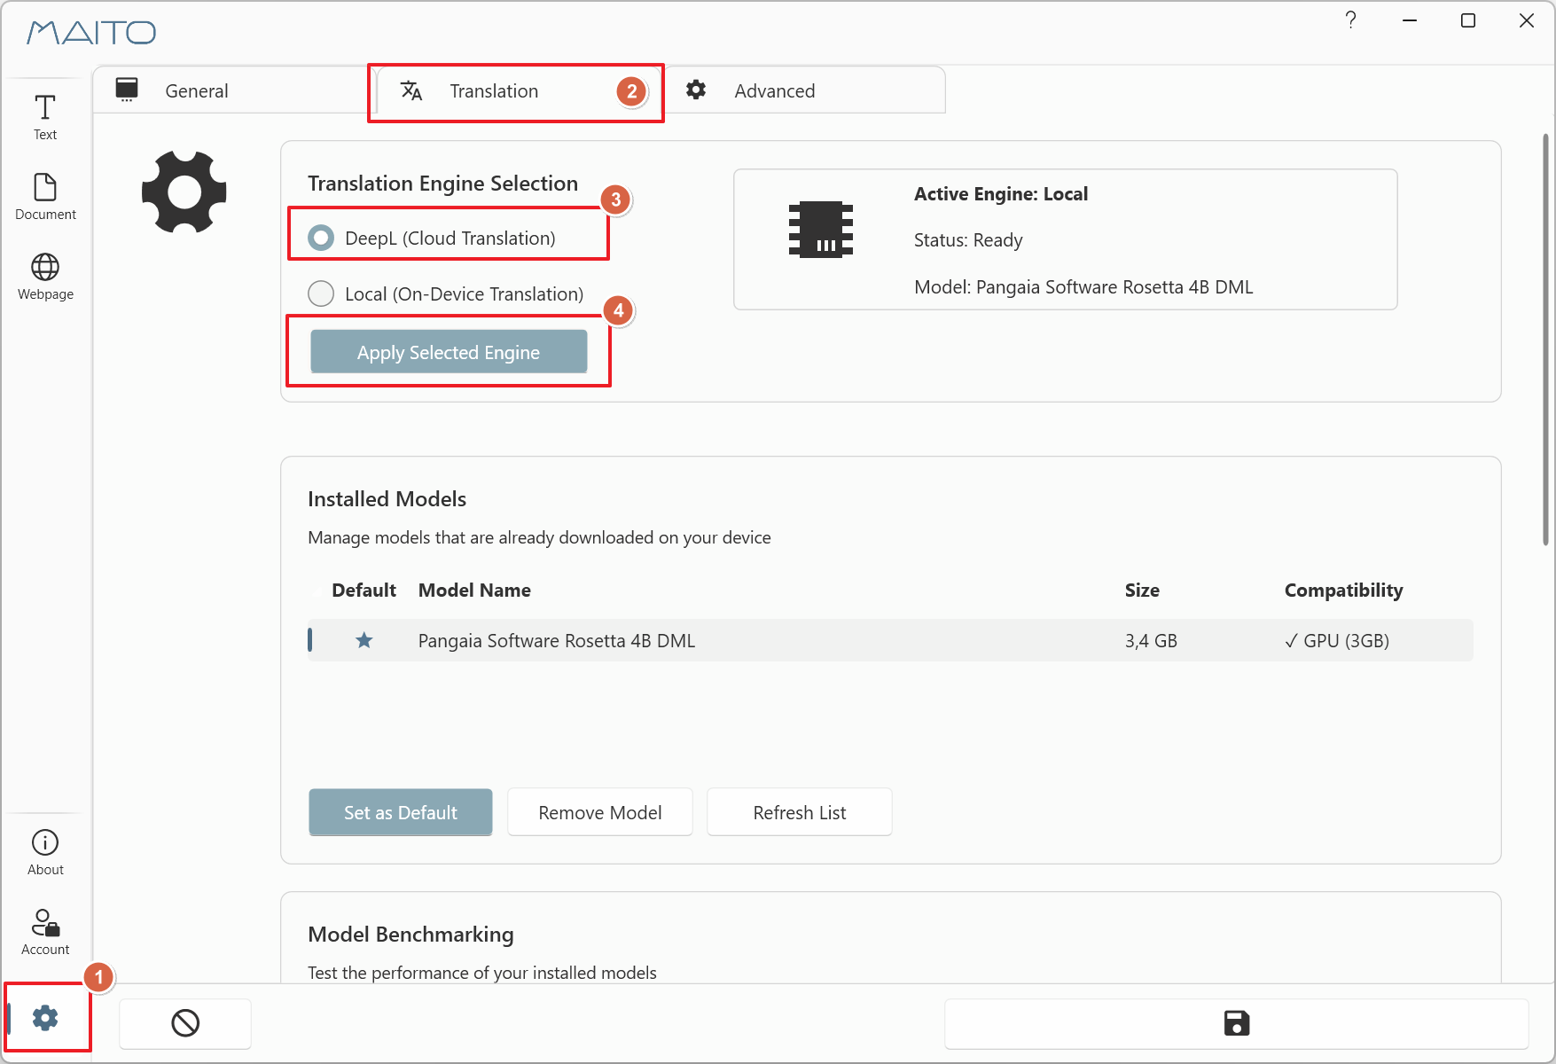Viewport: 1556px width, 1064px height.
Task: Click the cancel (prohibition) icon button
Action: tap(185, 1023)
